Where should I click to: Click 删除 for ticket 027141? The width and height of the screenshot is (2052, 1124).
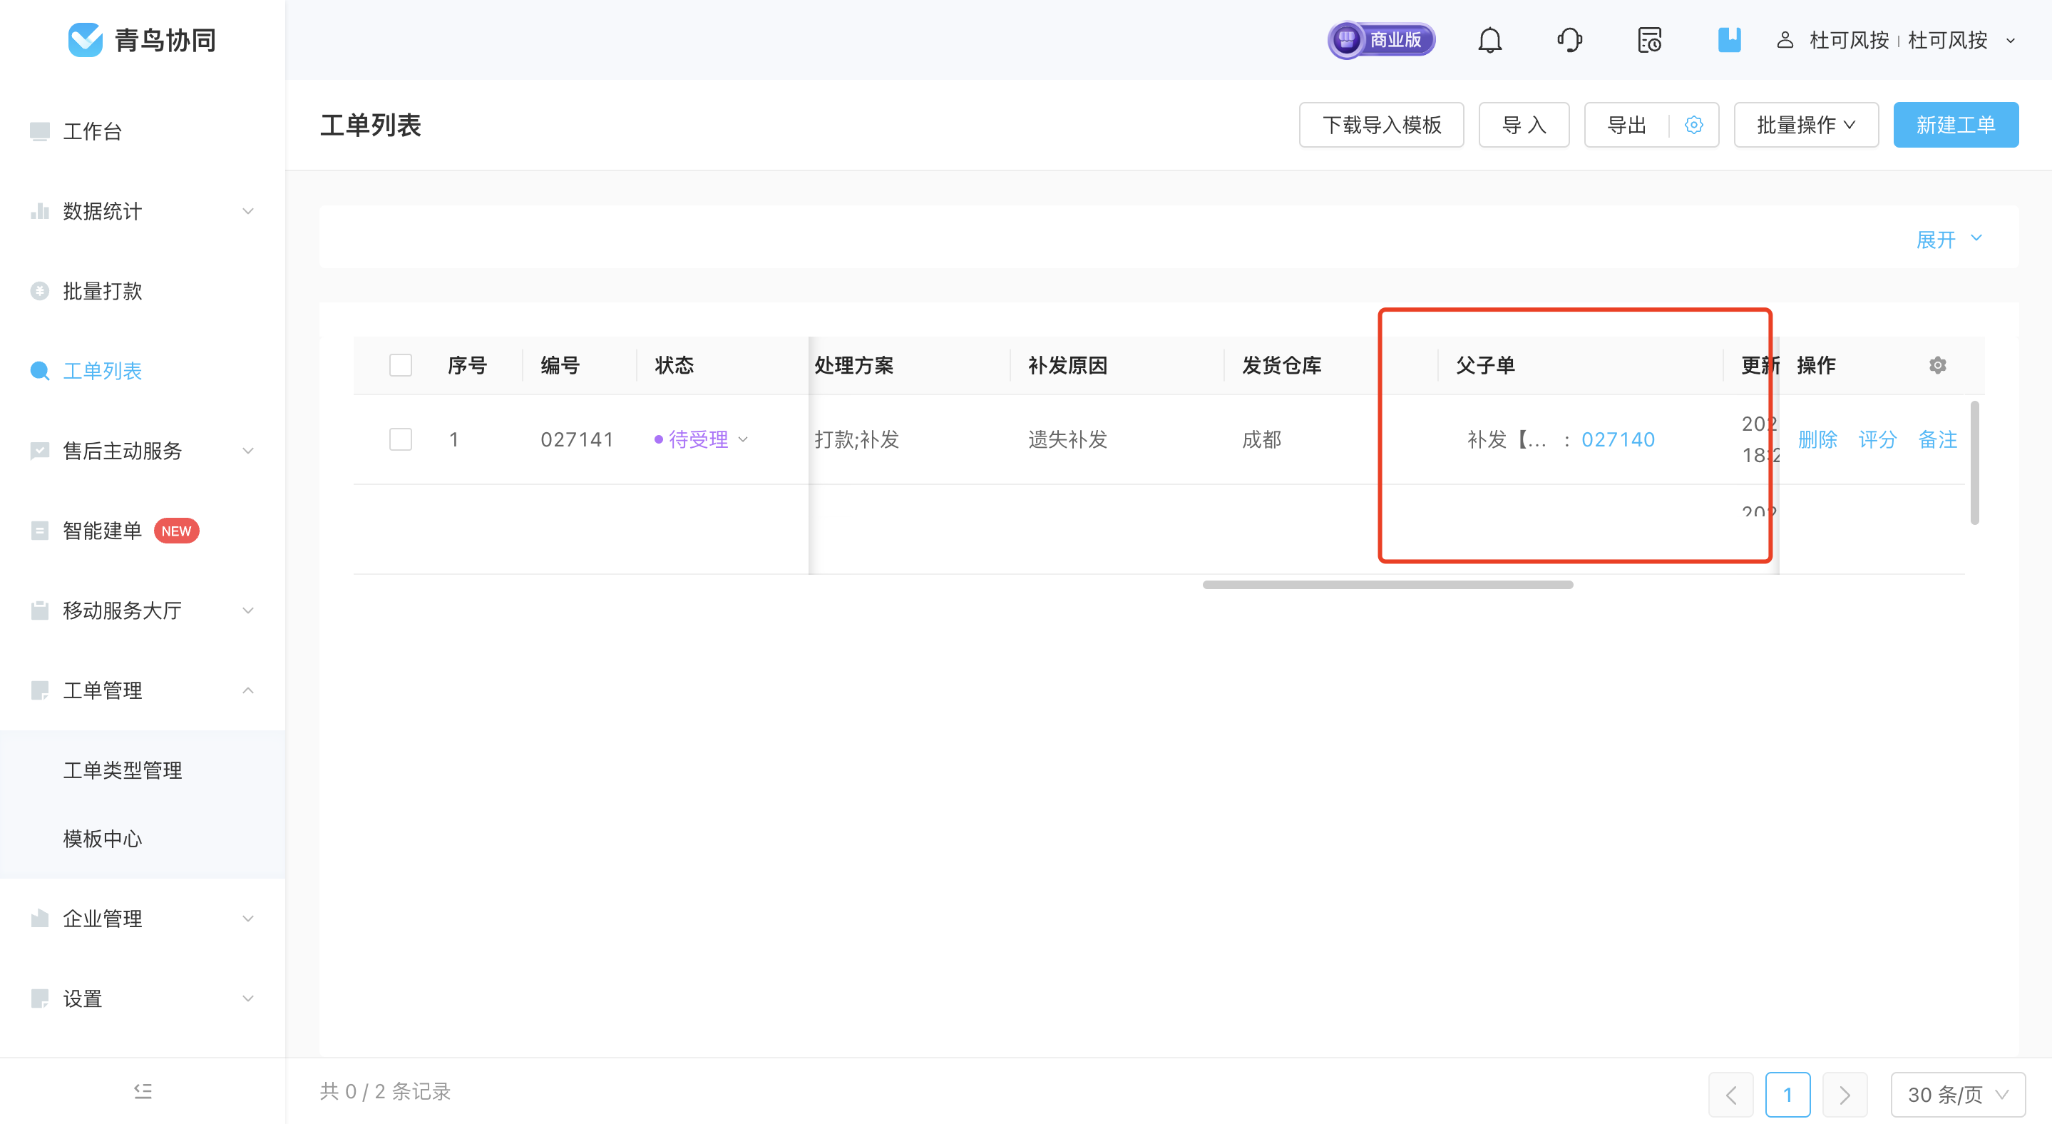point(1818,439)
